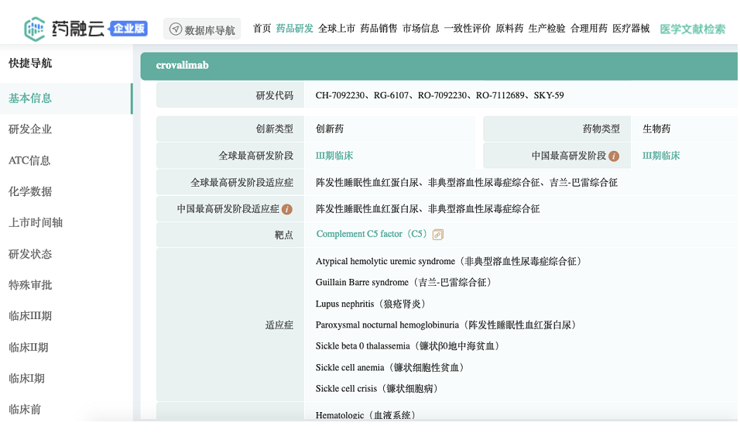Click the 药融云 logo icon
740x433 pixels.
35,29
